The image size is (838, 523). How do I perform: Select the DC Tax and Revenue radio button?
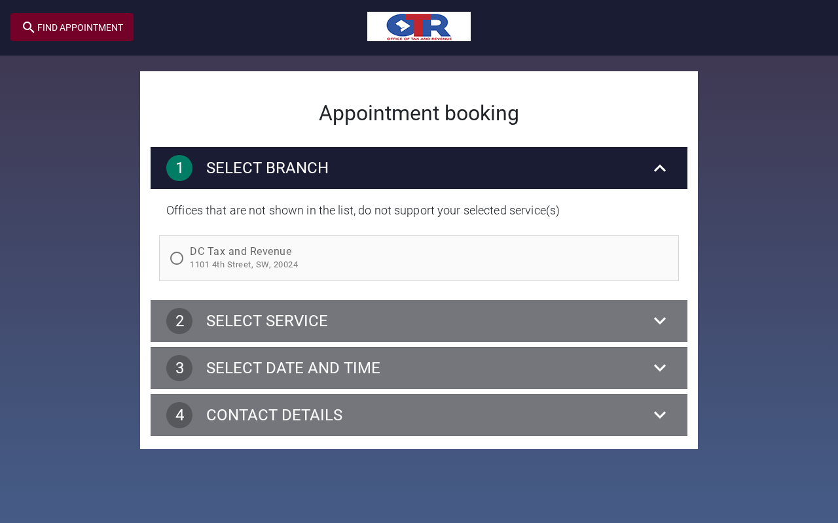point(177,258)
